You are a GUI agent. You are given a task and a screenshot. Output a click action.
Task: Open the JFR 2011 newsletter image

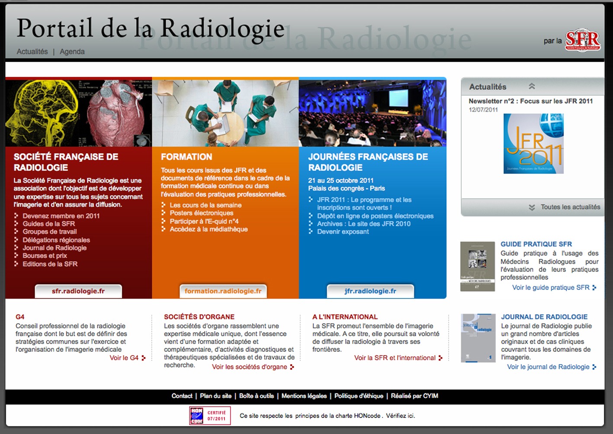(533, 144)
